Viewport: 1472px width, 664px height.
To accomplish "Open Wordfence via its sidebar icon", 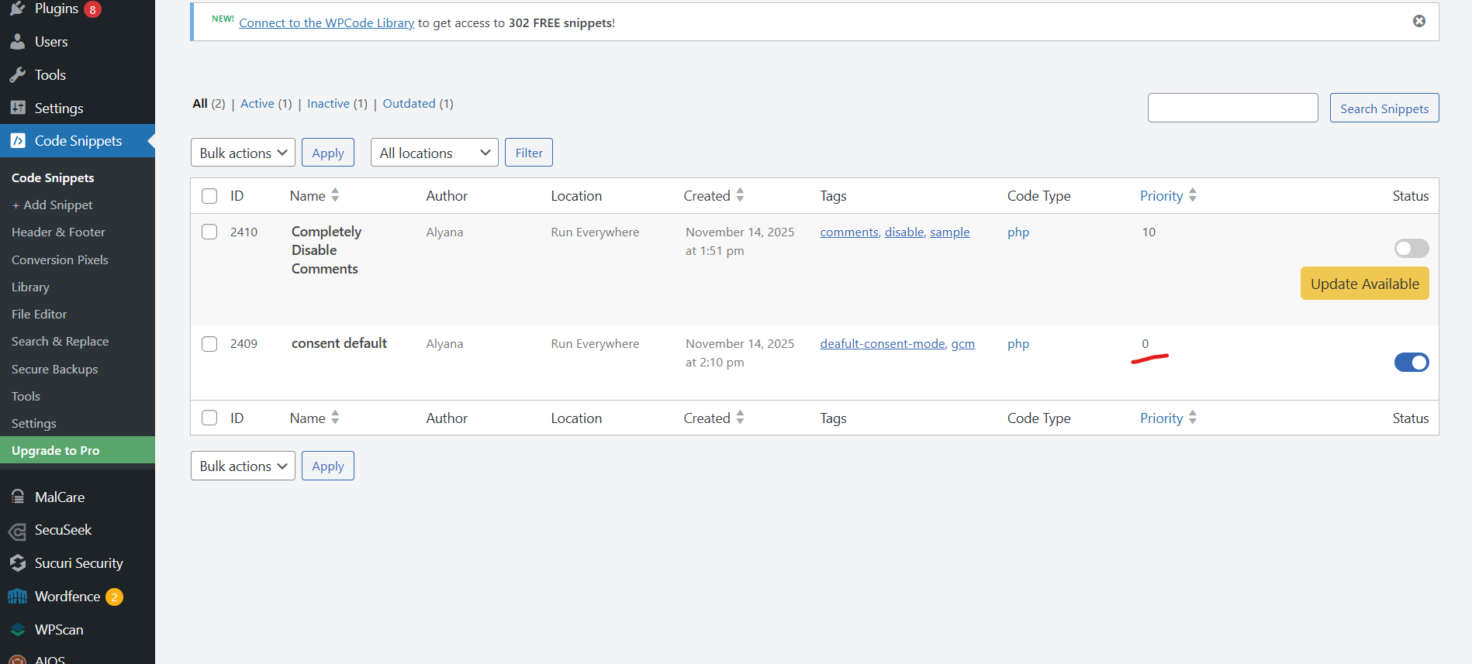I will point(17,597).
